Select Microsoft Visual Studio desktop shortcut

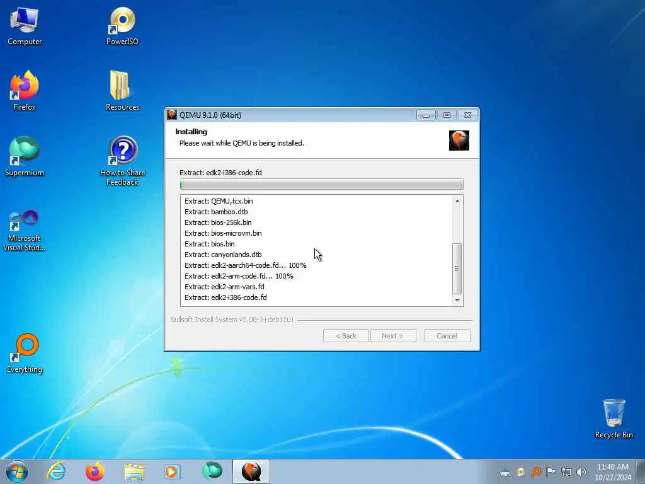tap(25, 231)
